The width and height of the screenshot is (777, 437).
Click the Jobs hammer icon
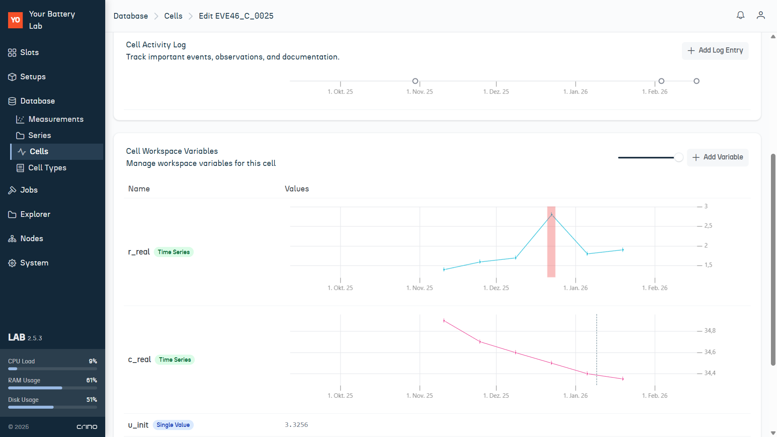tap(12, 190)
